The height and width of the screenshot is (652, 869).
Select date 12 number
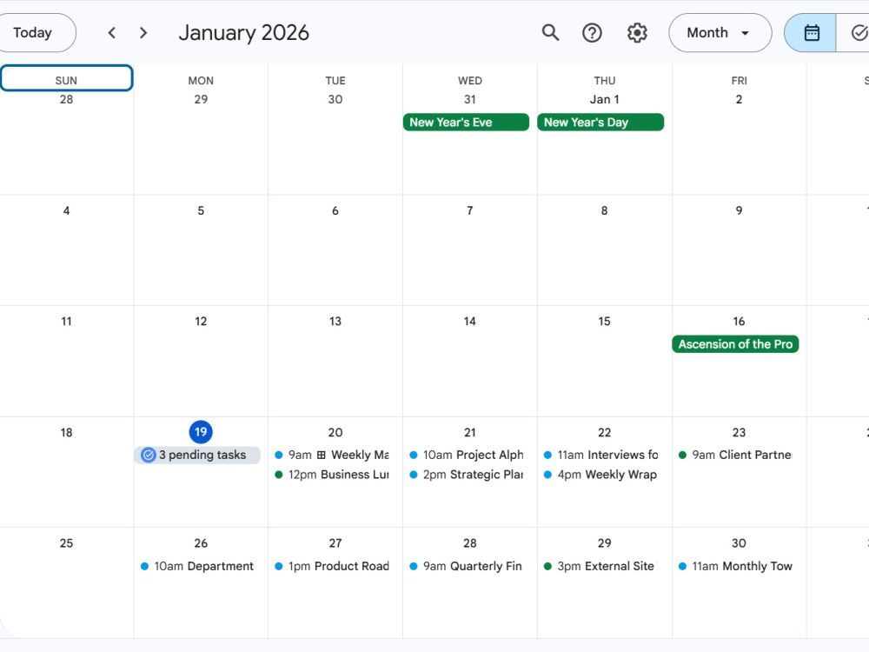(x=201, y=322)
